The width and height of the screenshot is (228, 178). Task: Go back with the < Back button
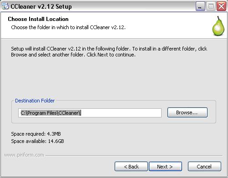point(131,167)
